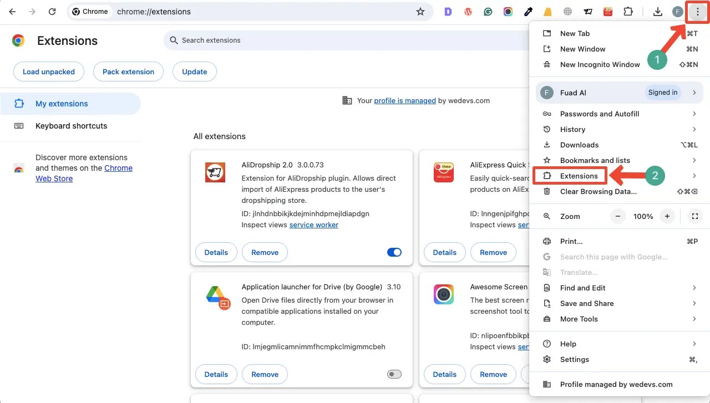Image resolution: width=710 pixels, height=403 pixels.
Task: Disable the AliDropship 2.0 extension toggle
Action: tap(394, 252)
